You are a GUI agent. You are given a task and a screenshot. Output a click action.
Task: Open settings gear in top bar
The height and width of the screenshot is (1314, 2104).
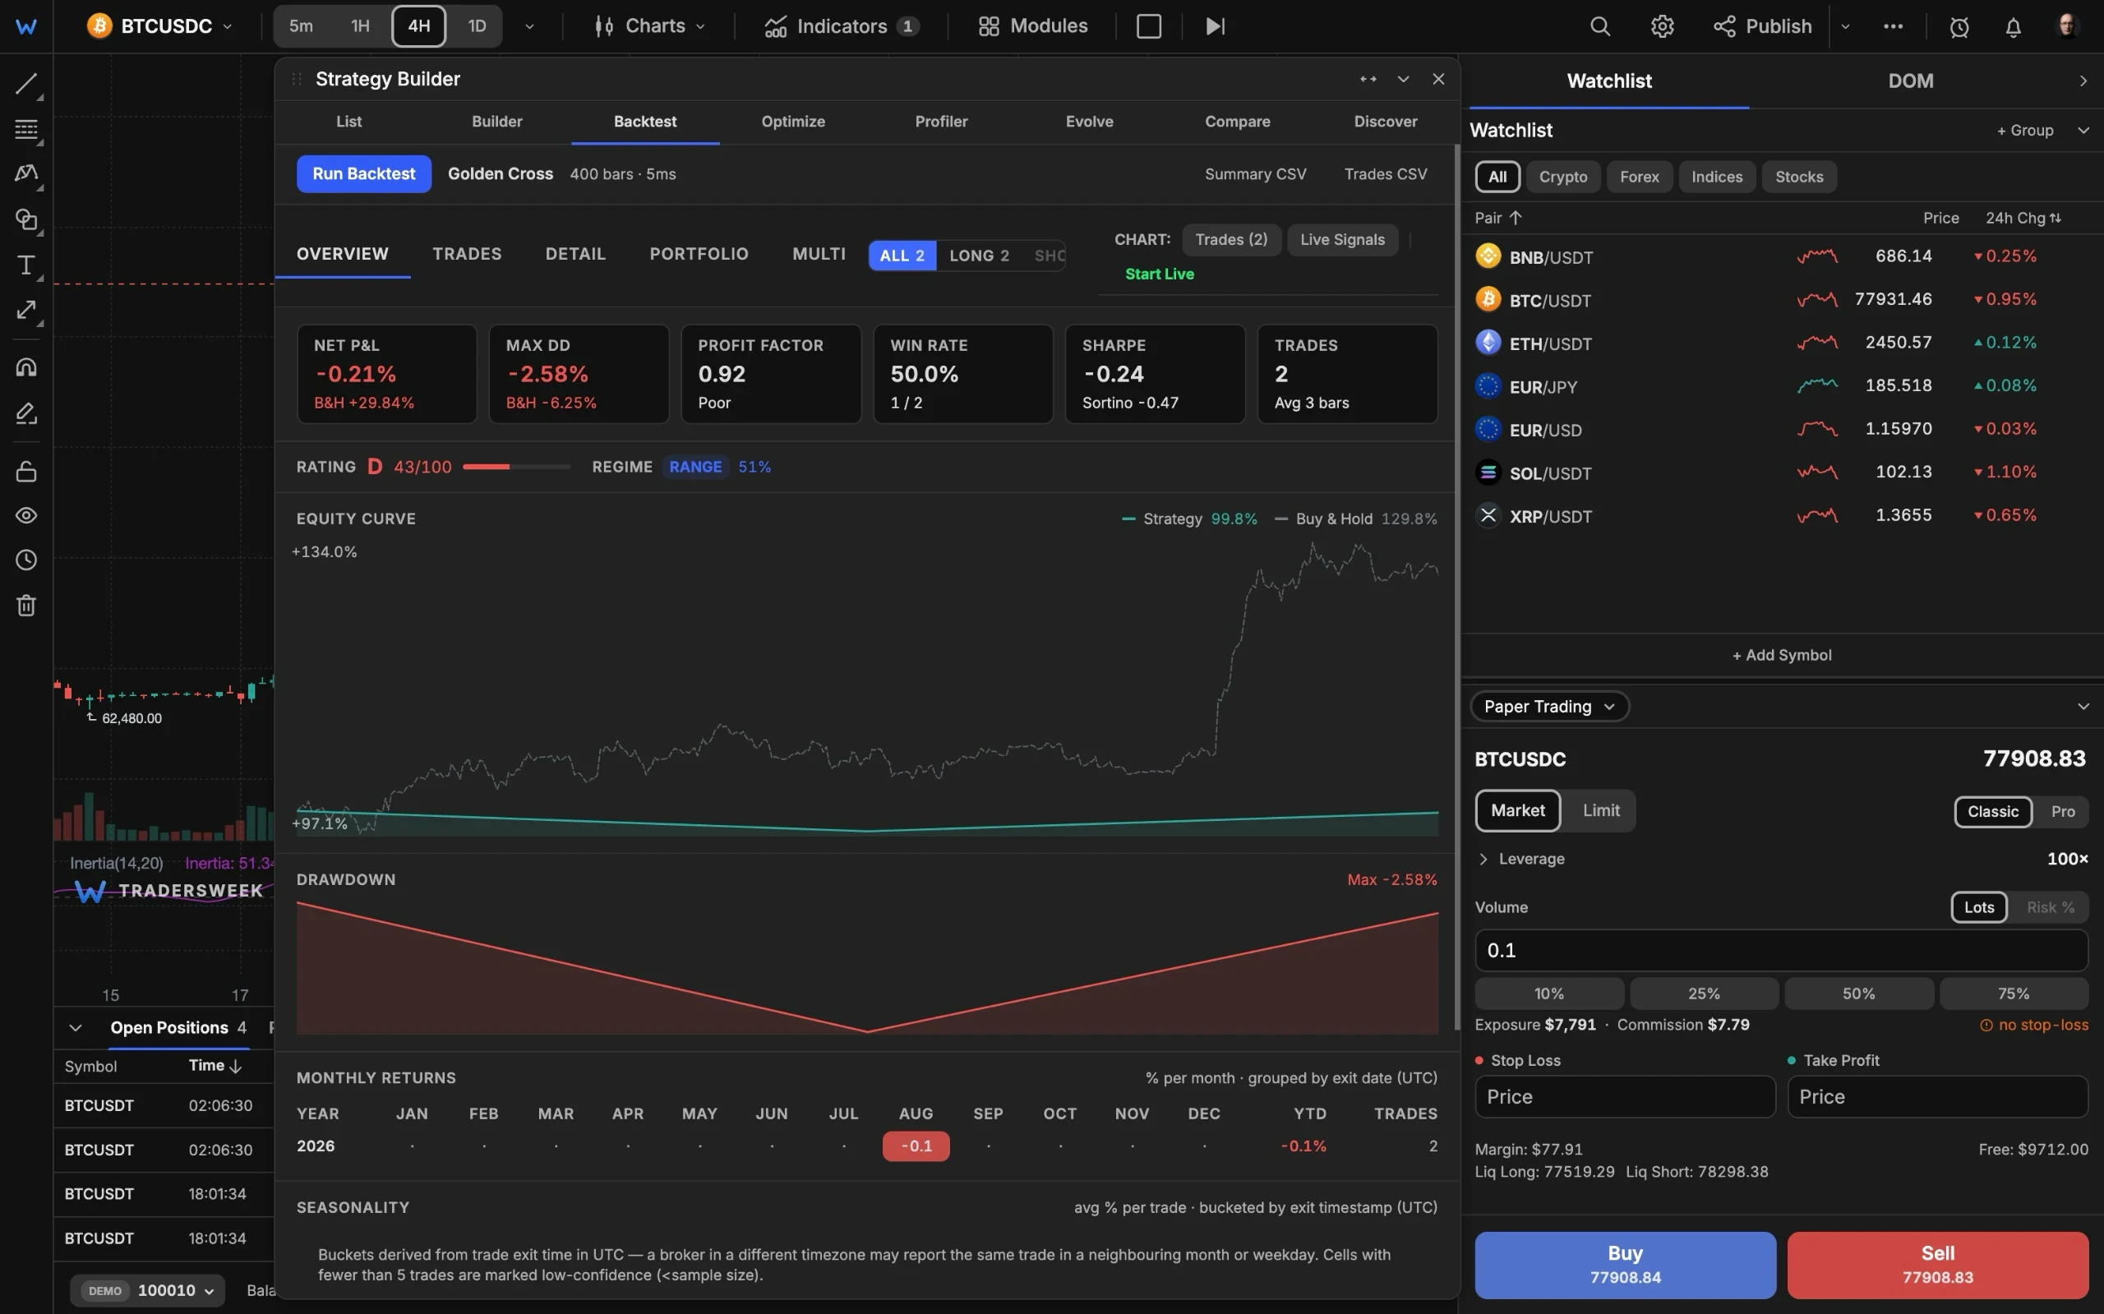click(x=1662, y=26)
